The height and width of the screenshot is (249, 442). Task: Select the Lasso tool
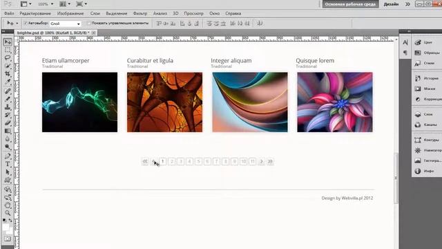click(x=8, y=58)
